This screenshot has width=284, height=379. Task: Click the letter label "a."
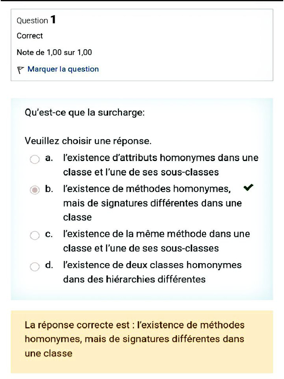[49, 158]
